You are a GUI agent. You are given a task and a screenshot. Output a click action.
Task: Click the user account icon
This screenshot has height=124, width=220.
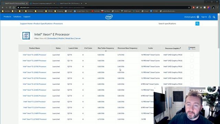(210, 17)
